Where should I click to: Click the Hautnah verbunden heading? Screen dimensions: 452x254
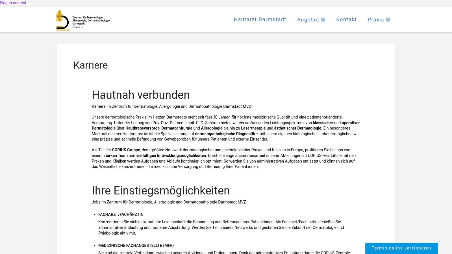click(x=141, y=95)
